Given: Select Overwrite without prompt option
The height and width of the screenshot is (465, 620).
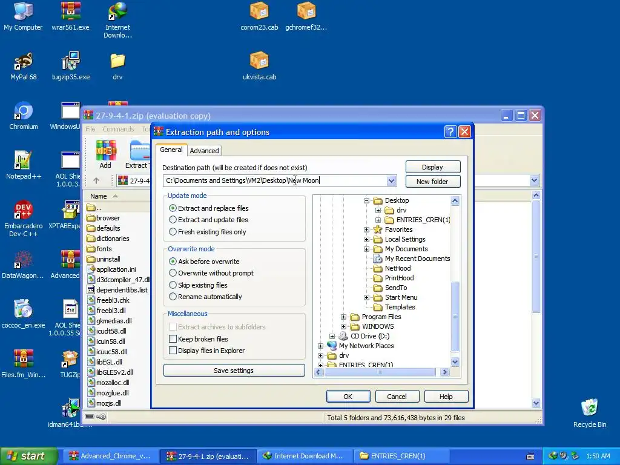Looking at the screenshot, I should [x=211, y=273].
